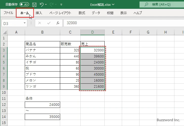The height and width of the screenshot is (126, 184).
Task: Open the Customize Quick Access Toolbar dropdown
Action: click(61, 5)
